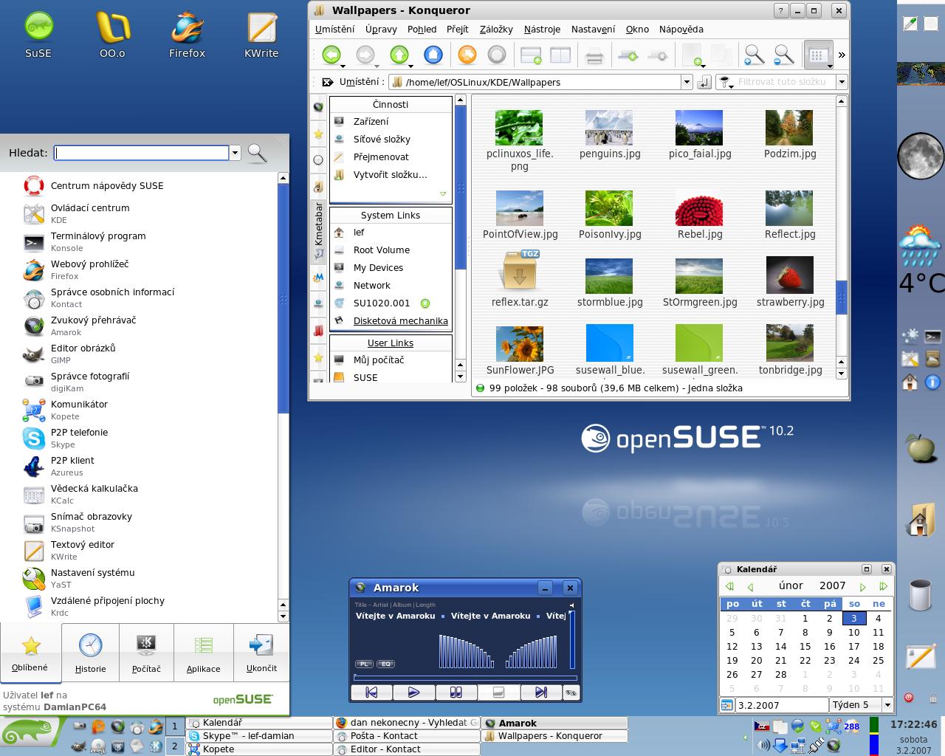The image size is (945, 756).
Task: Click the Print icon in Konqueror toolbar
Action: tap(594, 55)
